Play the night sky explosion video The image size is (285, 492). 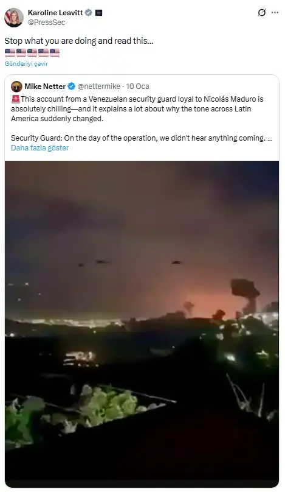tap(142, 324)
